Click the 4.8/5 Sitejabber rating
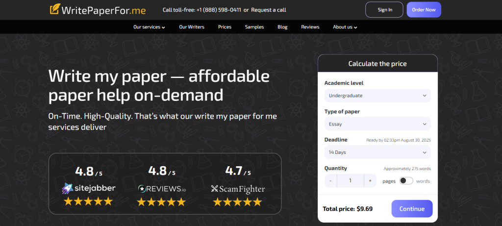 point(89,172)
